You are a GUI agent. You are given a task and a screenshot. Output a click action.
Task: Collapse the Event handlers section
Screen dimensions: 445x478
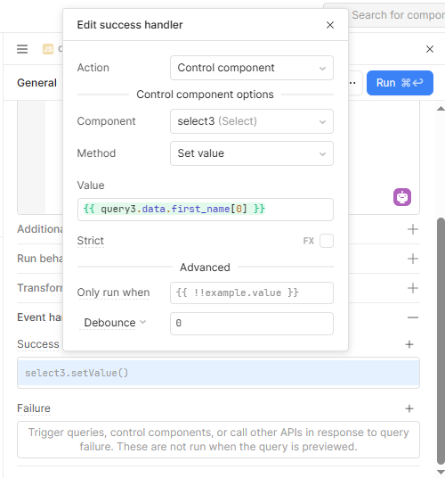click(413, 317)
